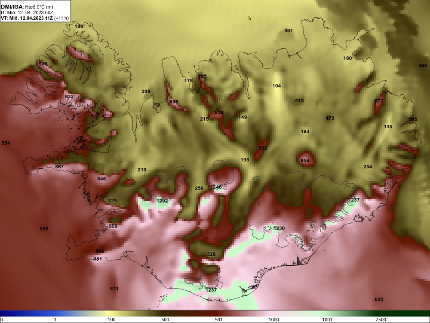Click the 'VT: Mið. 12.04.2023 11Z (+11 h)' line
Viewport: 430px width, 323px height.
click(35, 18)
